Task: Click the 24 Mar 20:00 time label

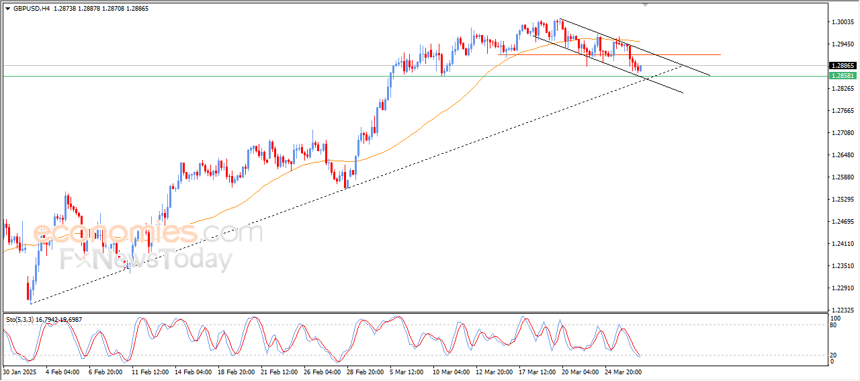Action: click(x=623, y=372)
